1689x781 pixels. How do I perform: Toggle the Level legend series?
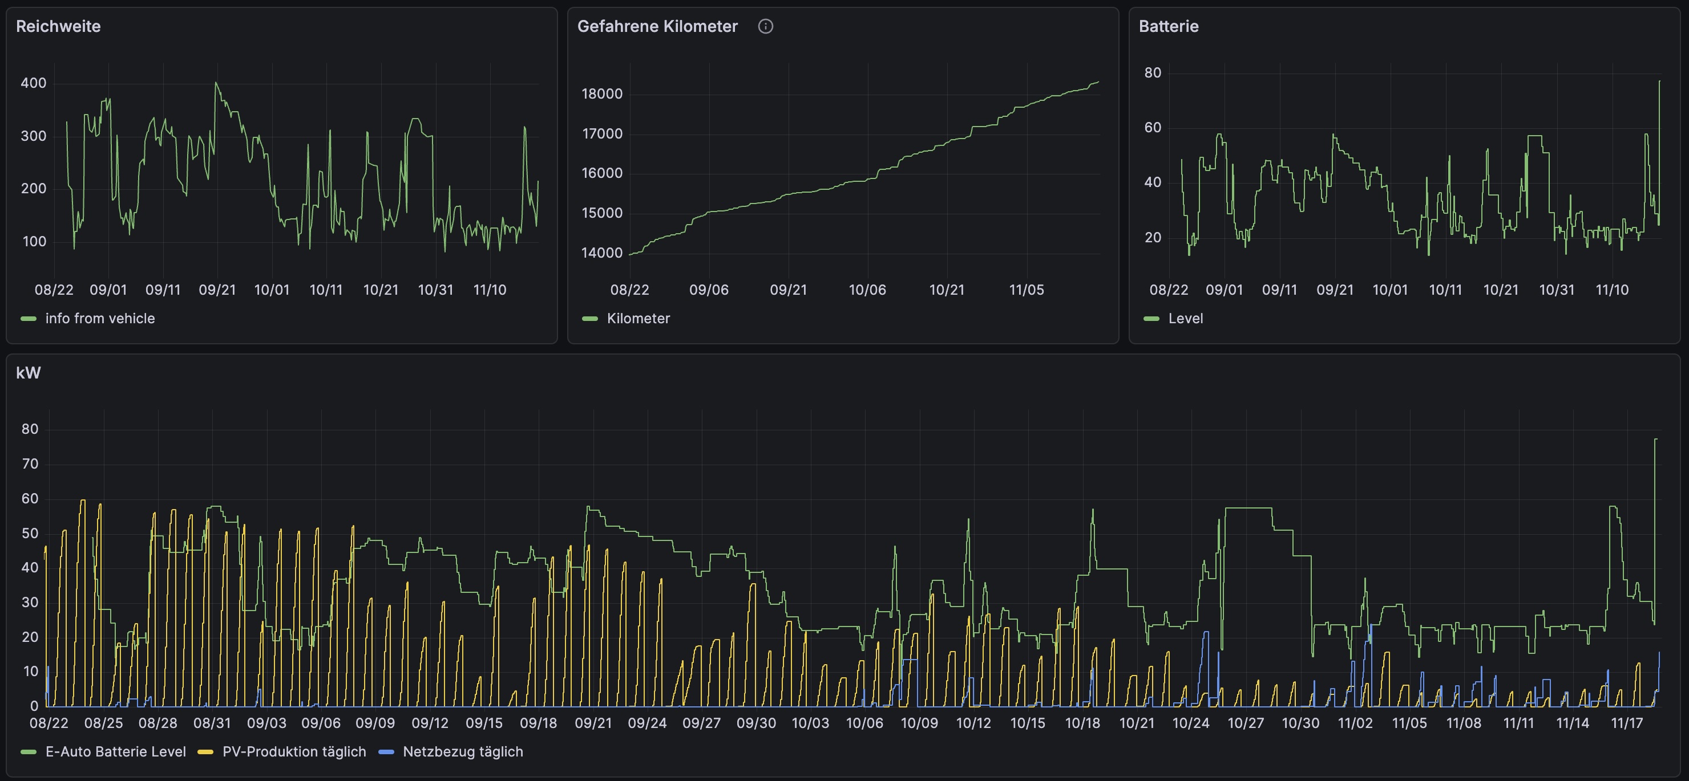pos(1186,319)
